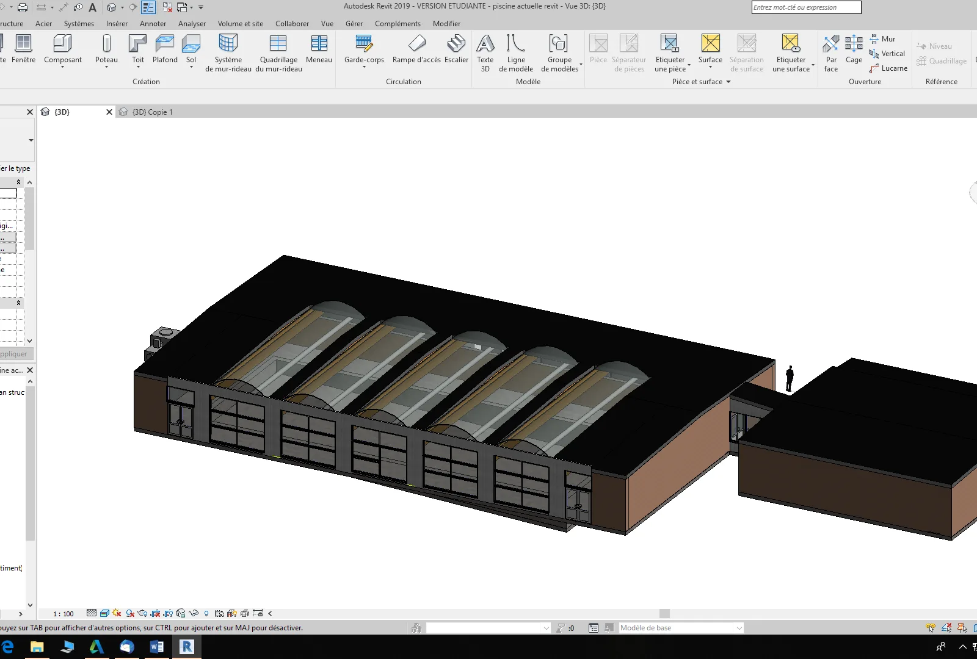977x659 pixels.
Task: Select the Fenêtre window tool
Action: (23, 49)
